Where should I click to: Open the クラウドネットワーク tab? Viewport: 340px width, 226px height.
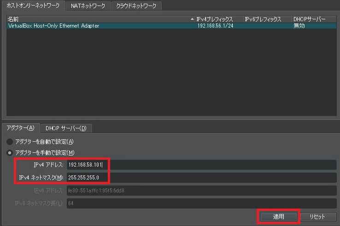(136, 6)
